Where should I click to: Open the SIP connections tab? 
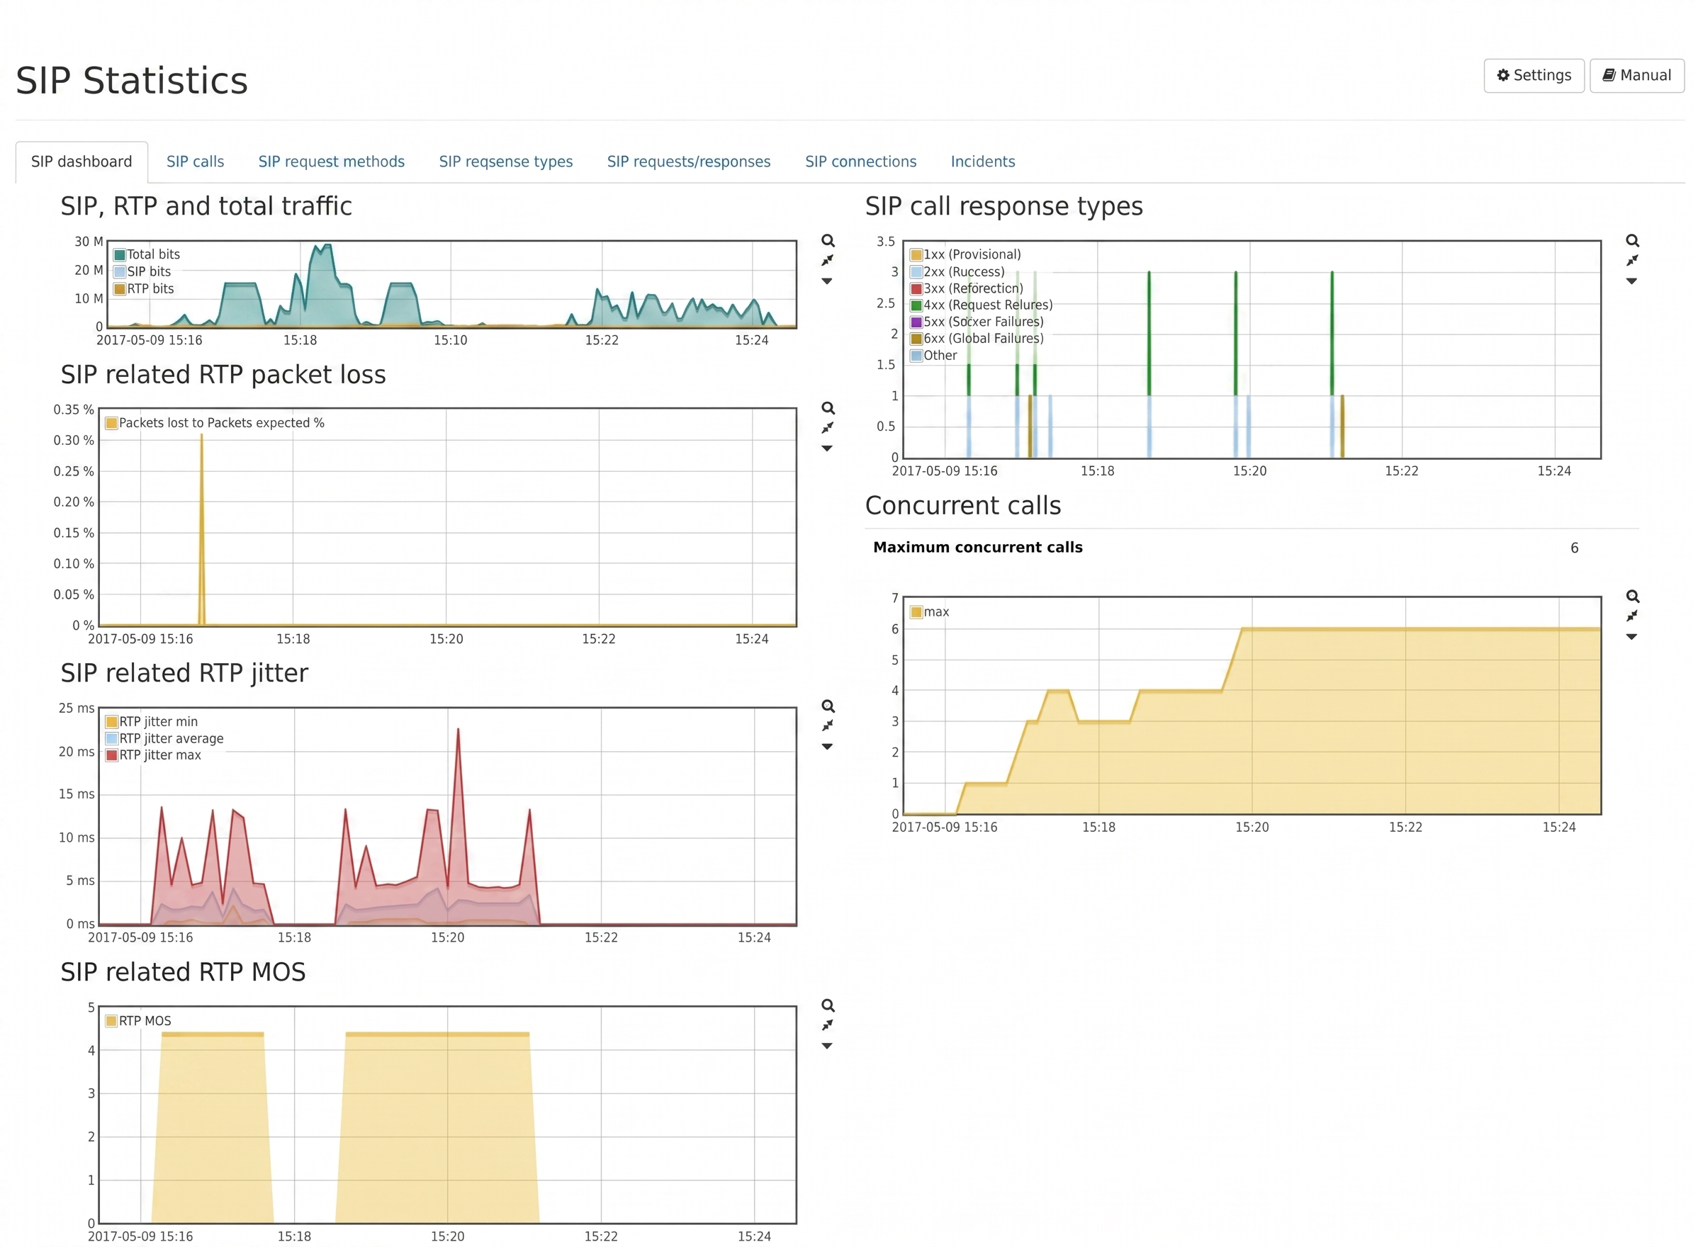pyautogui.click(x=860, y=162)
